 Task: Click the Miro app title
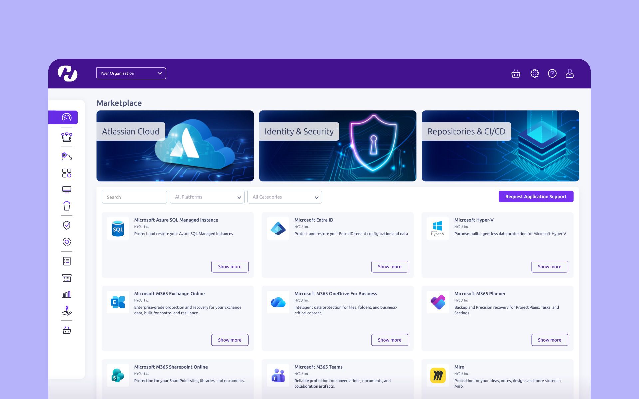click(x=459, y=367)
